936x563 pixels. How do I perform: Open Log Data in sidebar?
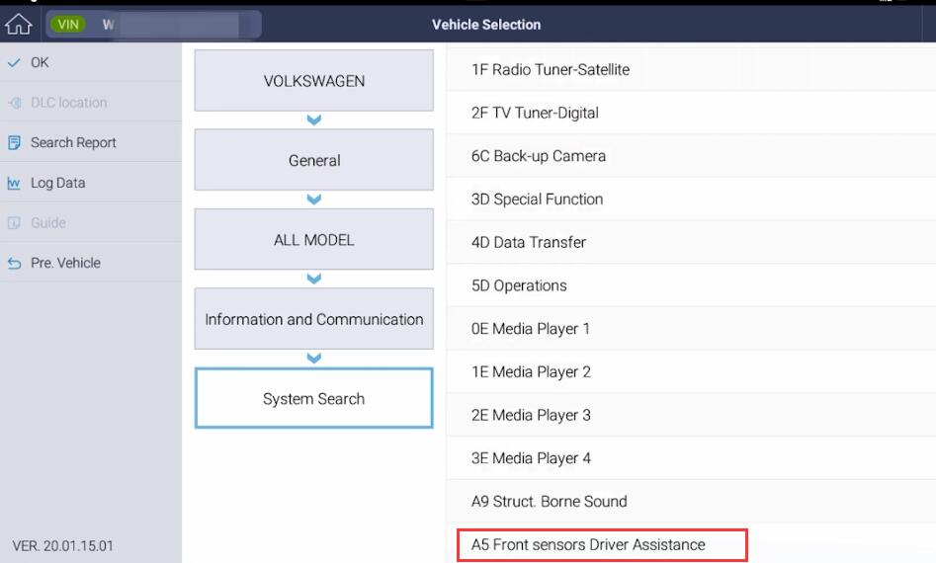[91, 183]
